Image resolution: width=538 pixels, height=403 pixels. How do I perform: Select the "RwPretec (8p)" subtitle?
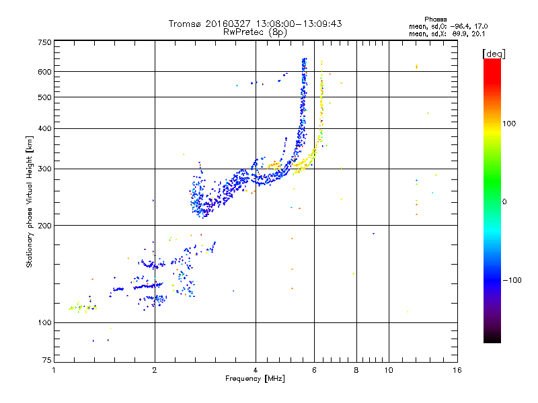[255, 32]
